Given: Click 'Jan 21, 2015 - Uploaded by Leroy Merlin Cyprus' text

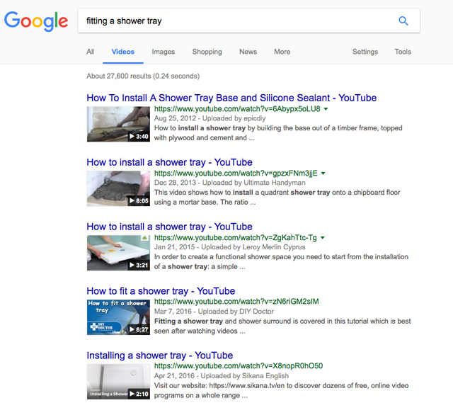Looking at the screenshot, I should [229, 247].
